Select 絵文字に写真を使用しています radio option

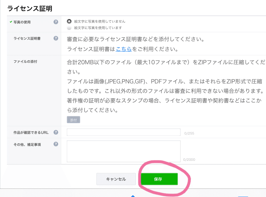[x=69, y=28]
